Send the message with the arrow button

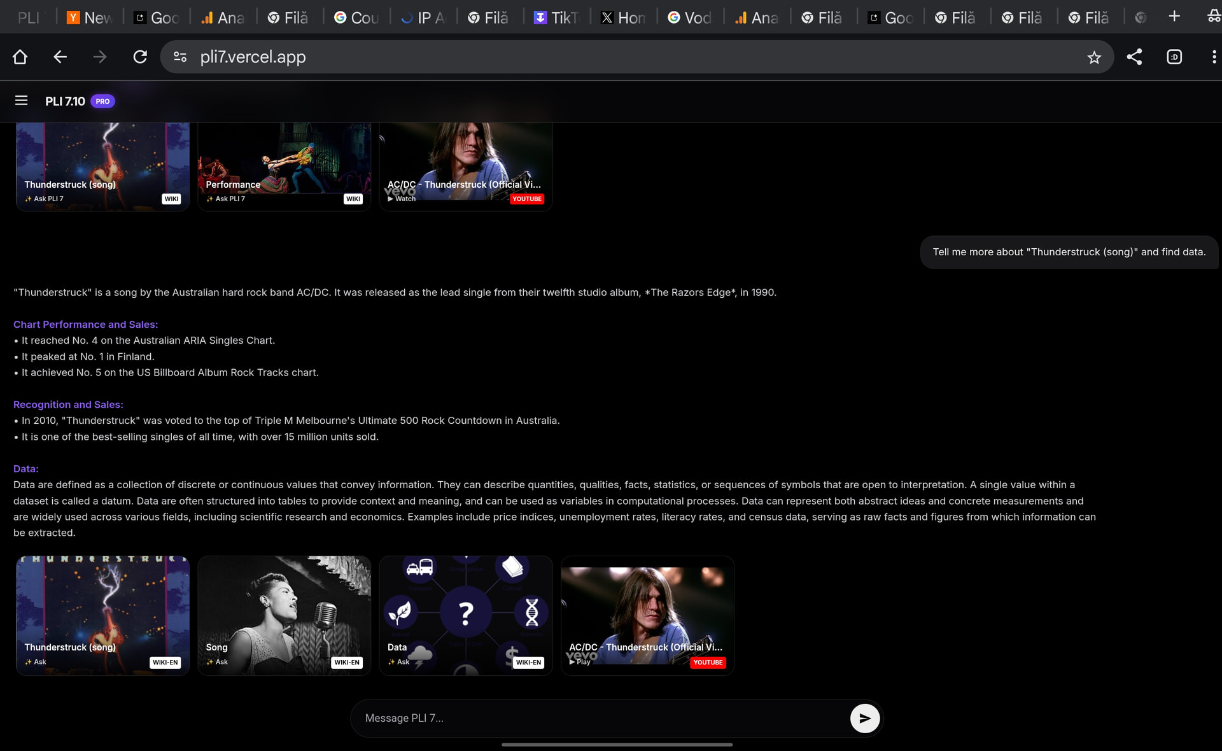865,719
